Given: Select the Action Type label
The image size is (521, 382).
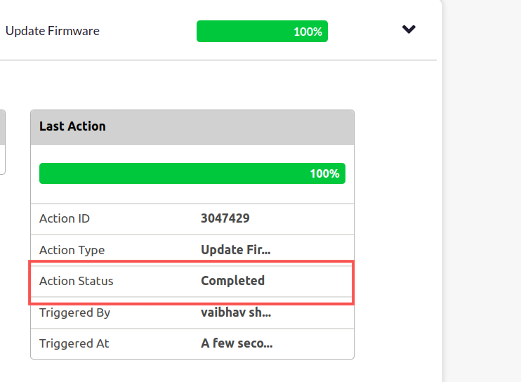Looking at the screenshot, I should click(x=72, y=250).
